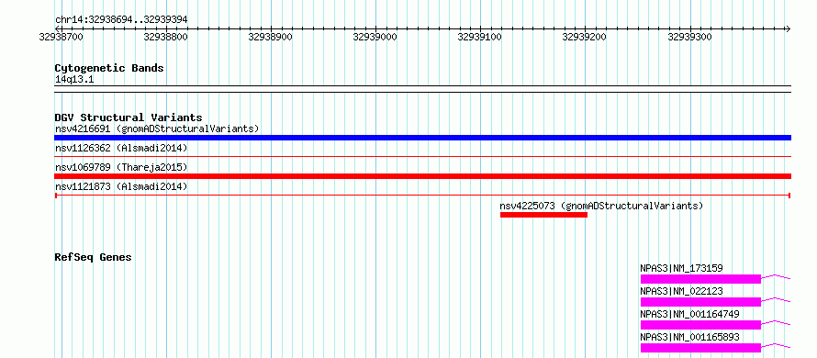Click ruler tick label 32938800

[165, 37]
